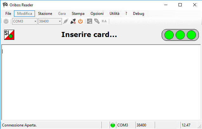
Task: Click inside the empty log text area
Action: tap(101, 82)
